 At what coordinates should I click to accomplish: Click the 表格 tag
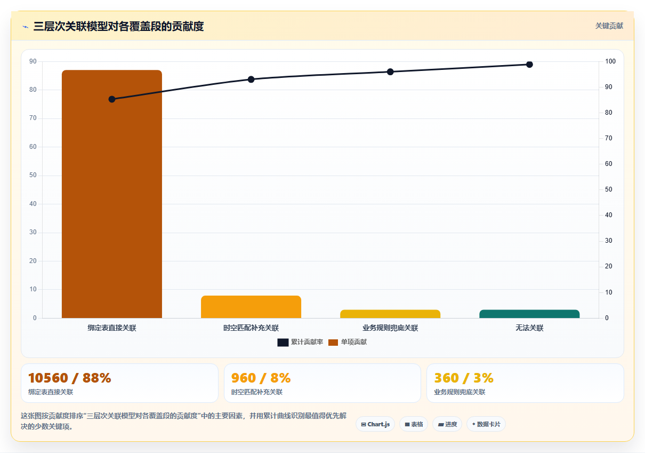tap(414, 424)
